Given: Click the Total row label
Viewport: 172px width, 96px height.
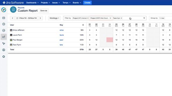Looking at the screenshot, I should click(12, 50).
